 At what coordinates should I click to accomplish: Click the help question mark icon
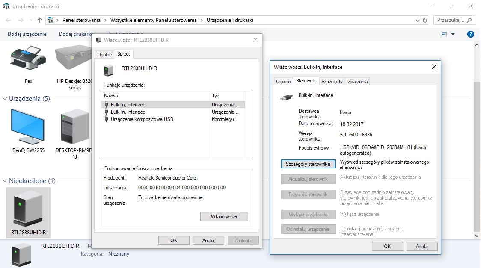click(x=471, y=34)
